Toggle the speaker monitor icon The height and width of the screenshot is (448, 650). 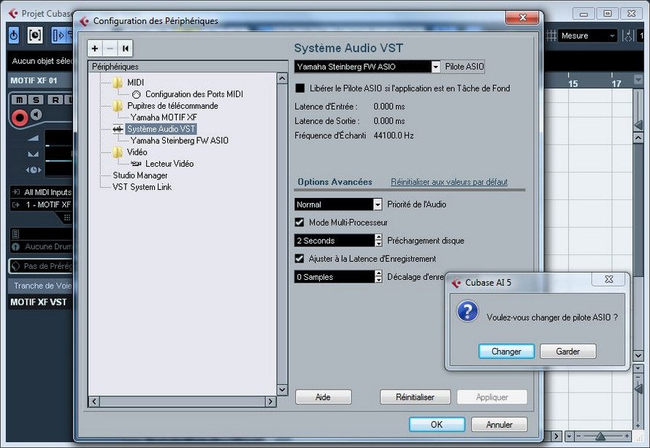click(36, 115)
